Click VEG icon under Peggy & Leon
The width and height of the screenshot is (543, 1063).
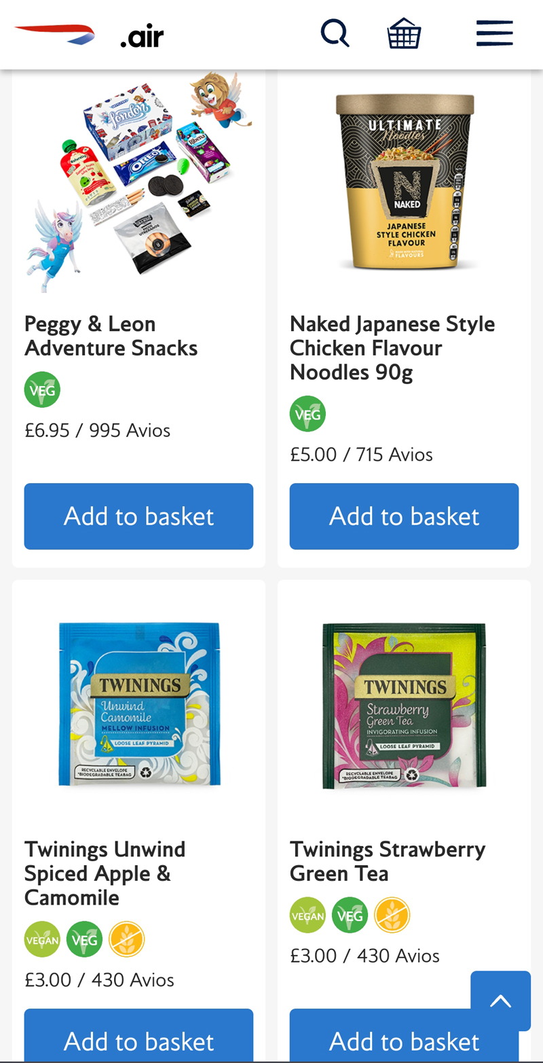point(42,389)
